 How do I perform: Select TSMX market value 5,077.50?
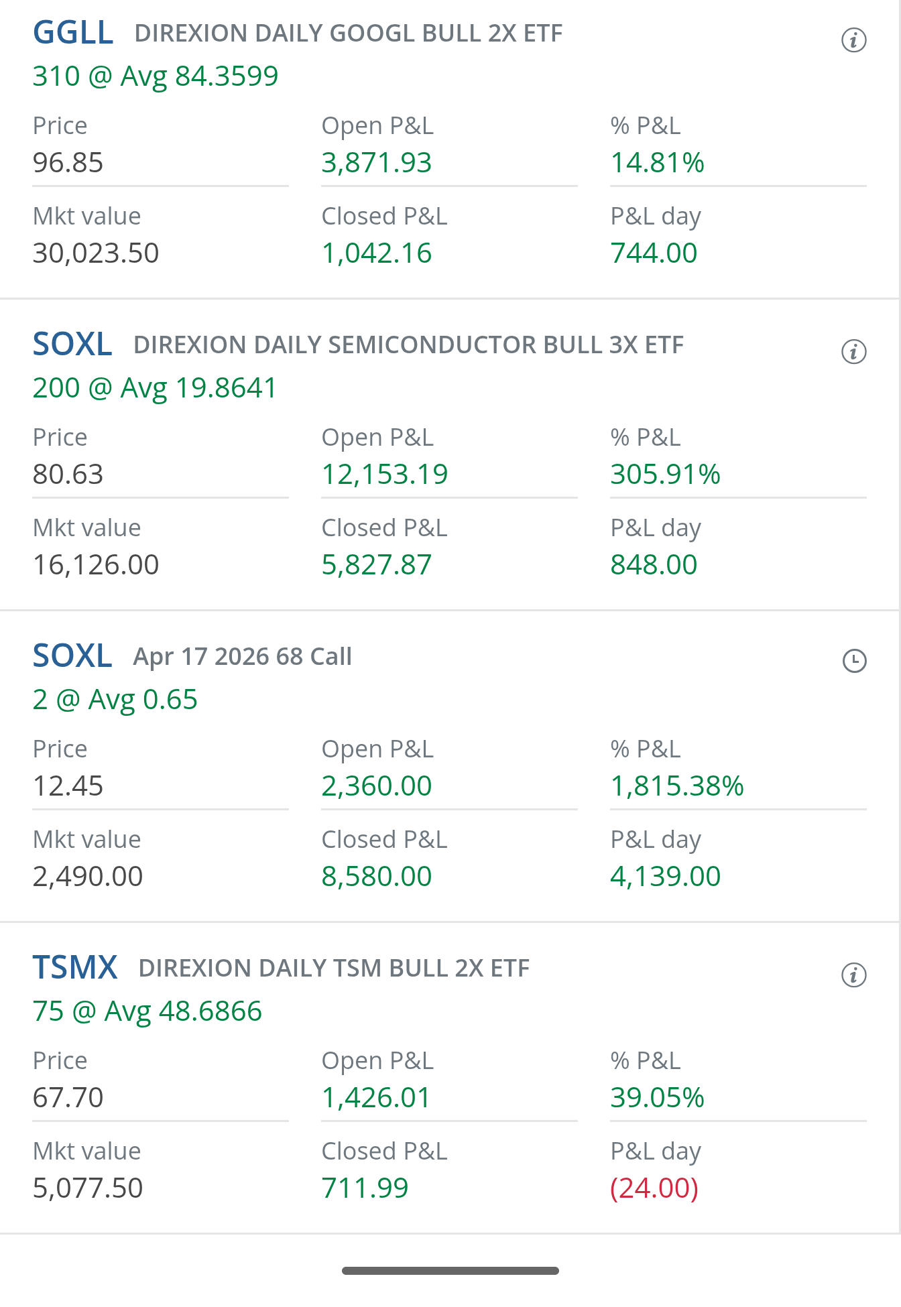coord(88,1188)
